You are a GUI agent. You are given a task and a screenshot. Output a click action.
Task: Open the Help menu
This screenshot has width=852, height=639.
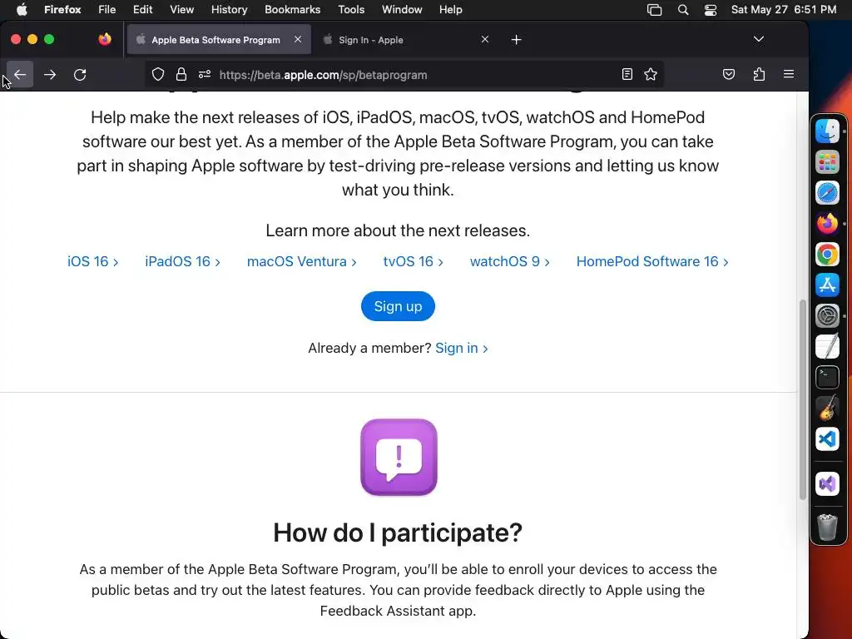[x=450, y=9]
